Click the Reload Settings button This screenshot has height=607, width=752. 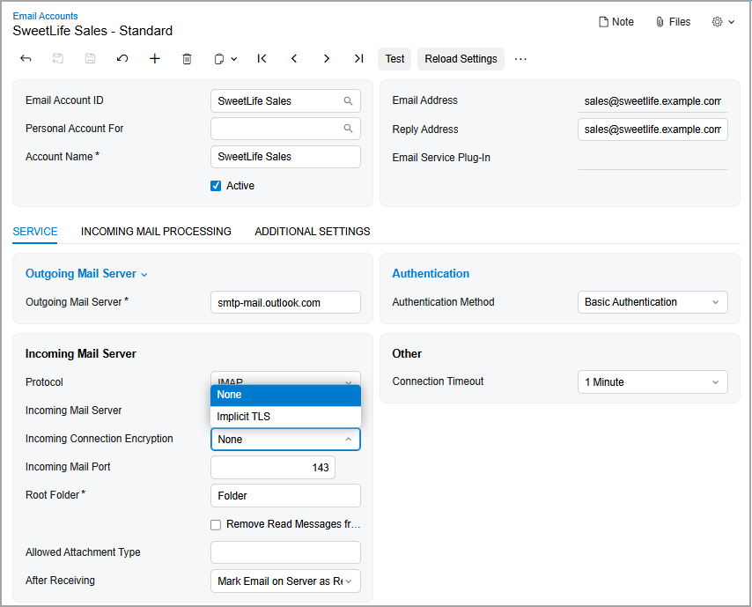pos(461,59)
